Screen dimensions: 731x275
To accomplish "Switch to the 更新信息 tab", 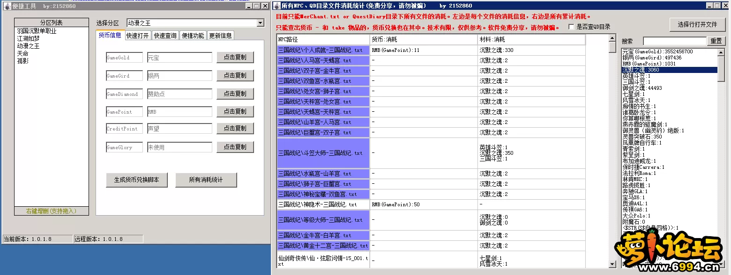I will point(220,36).
